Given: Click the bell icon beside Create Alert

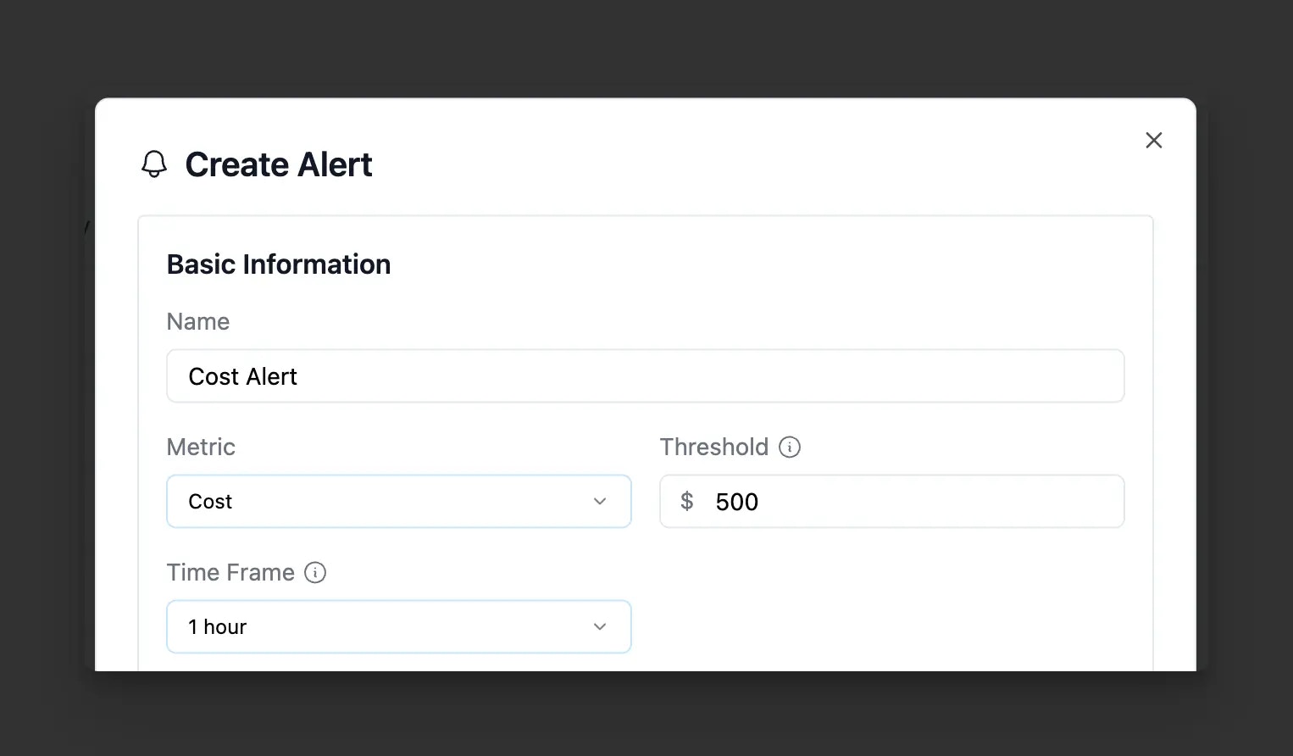Looking at the screenshot, I should point(154,164).
